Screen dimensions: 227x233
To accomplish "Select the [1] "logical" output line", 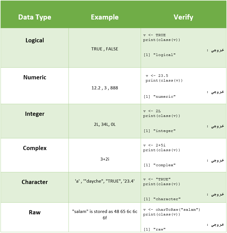I will coord(160,55).
